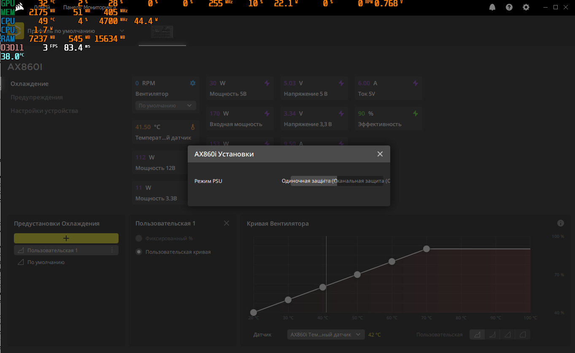Click lightning icon on Напряжение 3,3 В card
575x353 pixels.
click(x=341, y=113)
